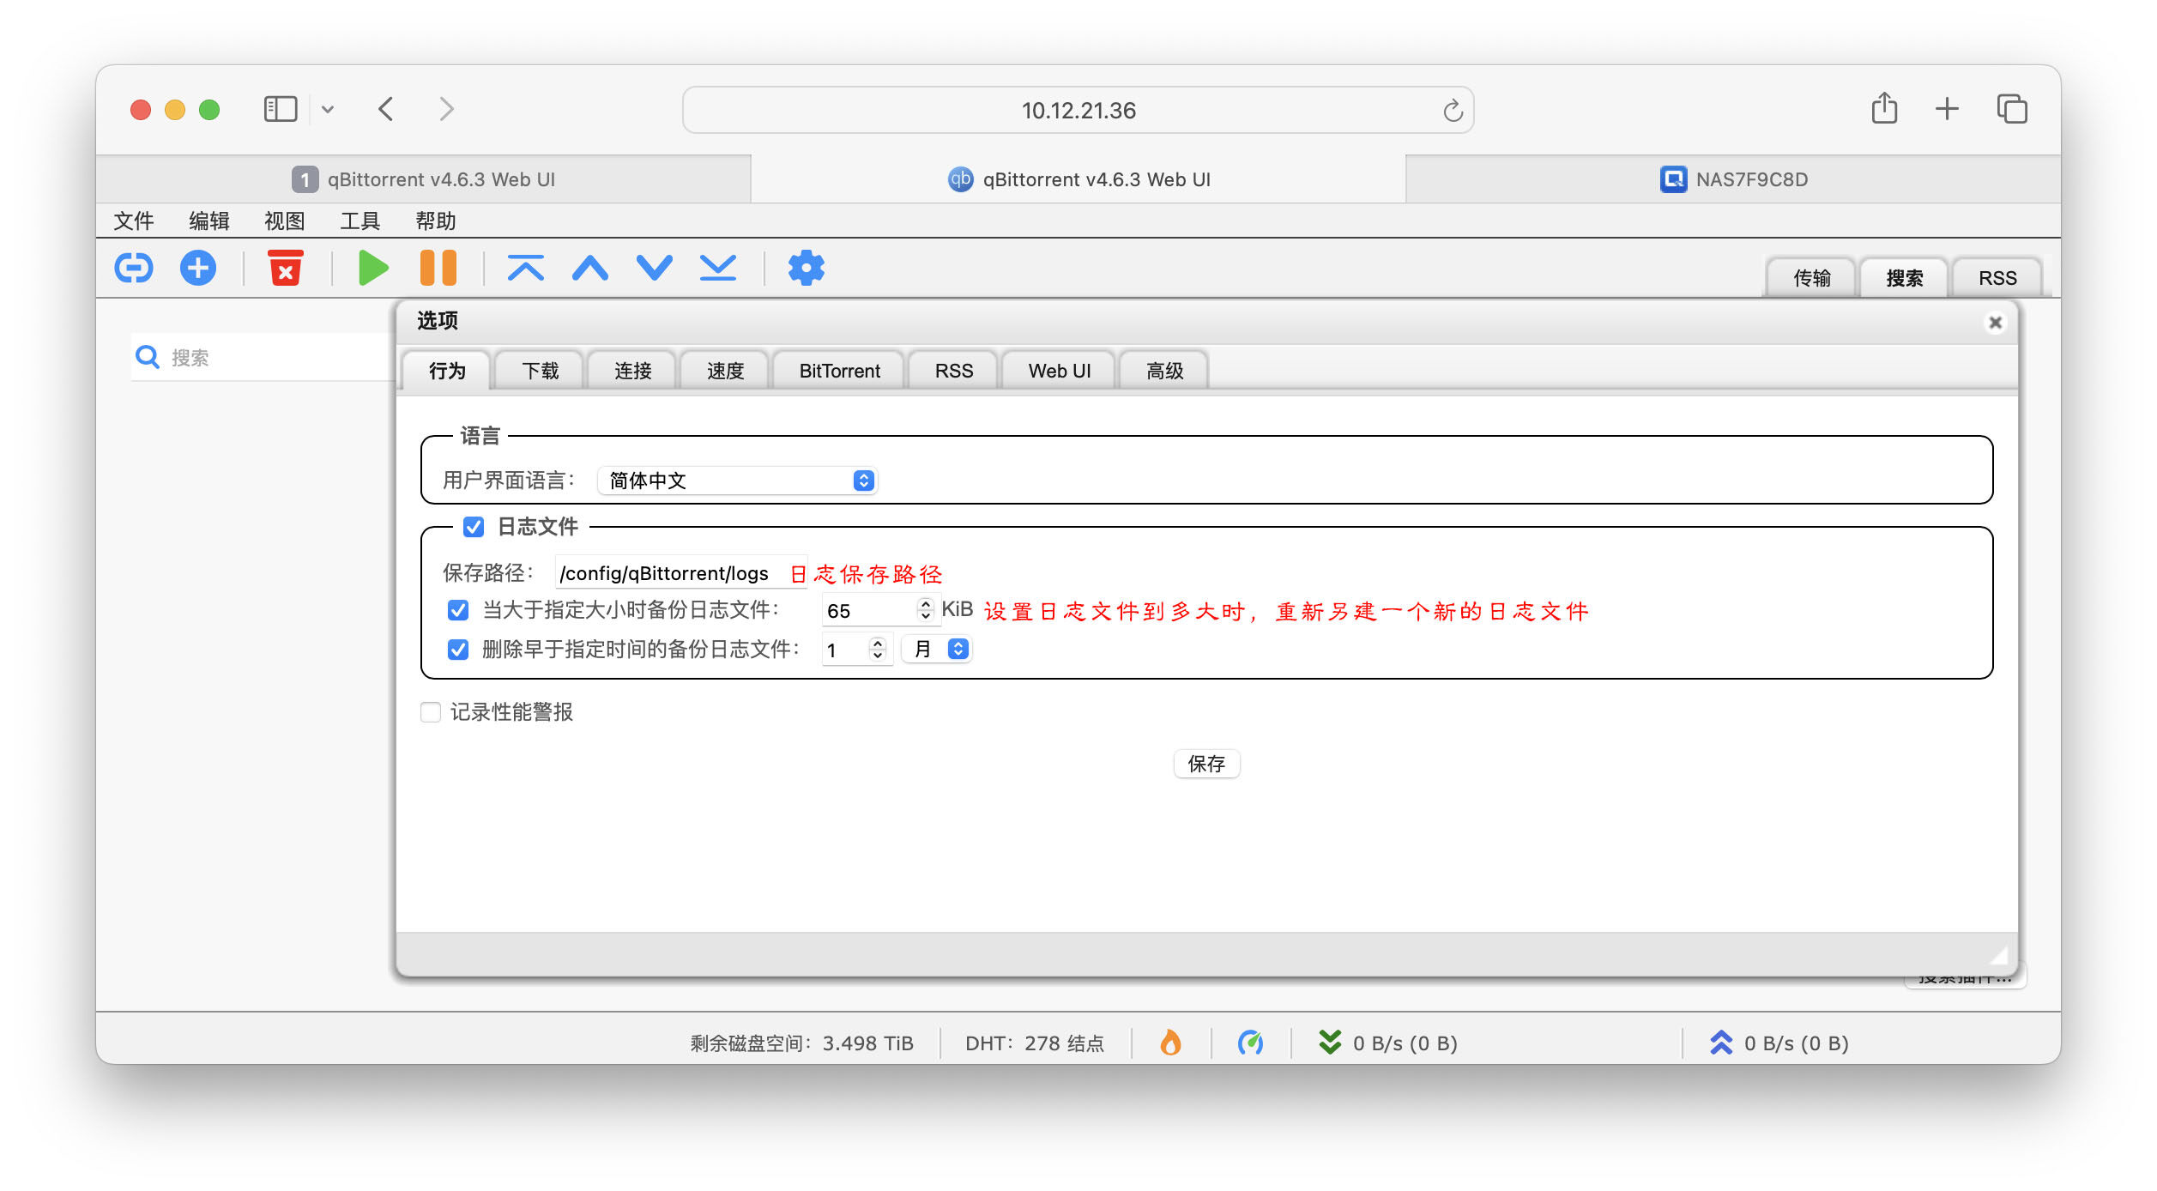2157x1191 pixels.
Task: Expand Safari sidebar options chevron
Action: click(328, 109)
